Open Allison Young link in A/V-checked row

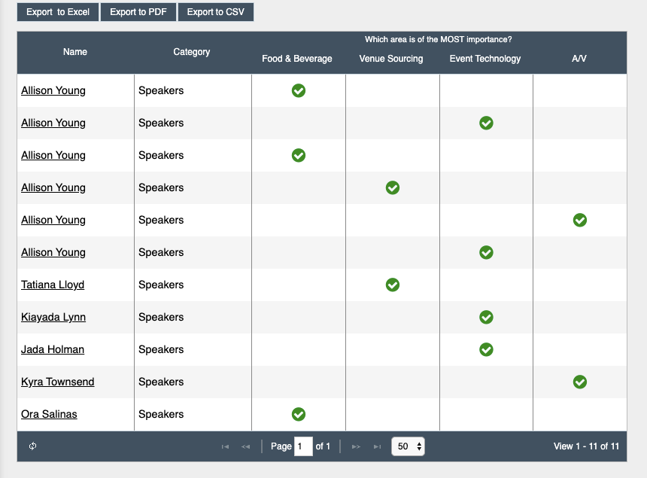tap(53, 220)
